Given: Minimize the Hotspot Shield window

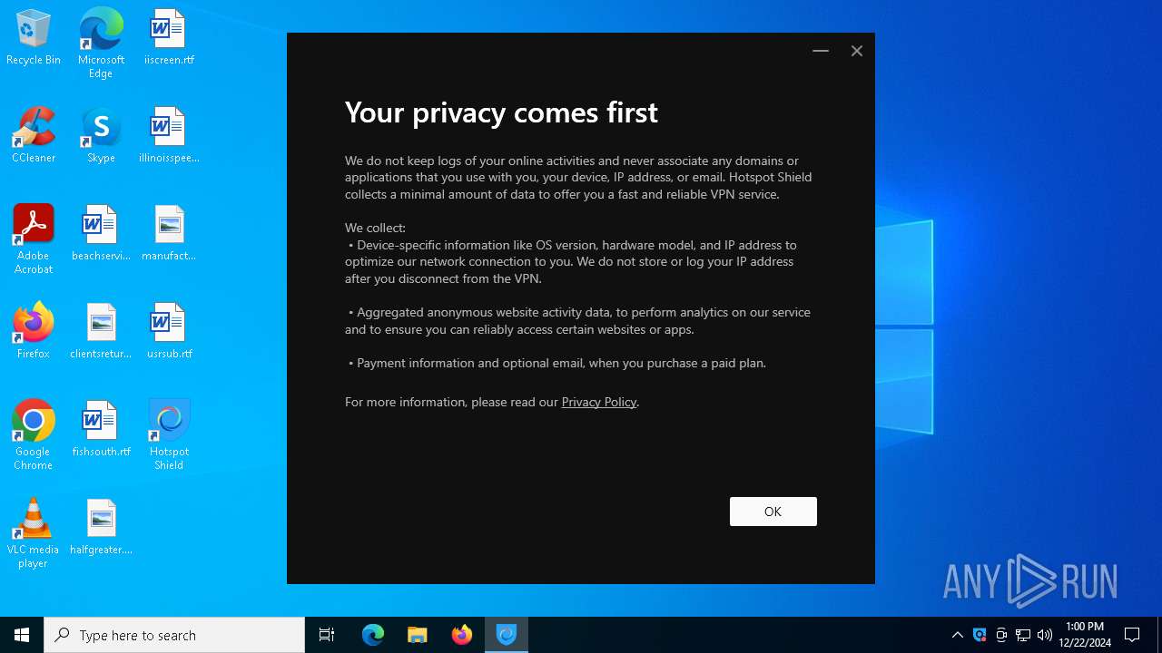Looking at the screenshot, I should click(x=821, y=51).
